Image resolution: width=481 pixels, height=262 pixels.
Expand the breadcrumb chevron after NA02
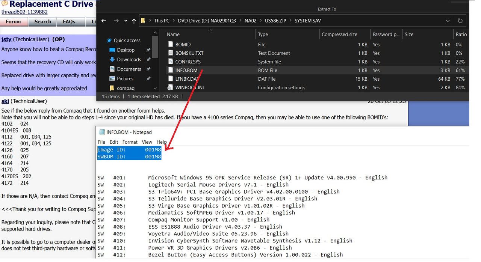pos(260,21)
